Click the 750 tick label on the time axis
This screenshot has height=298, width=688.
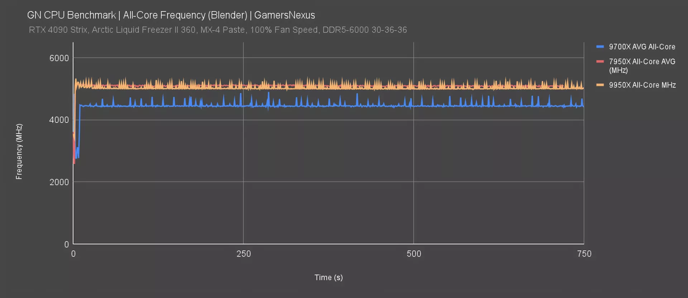(x=584, y=254)
